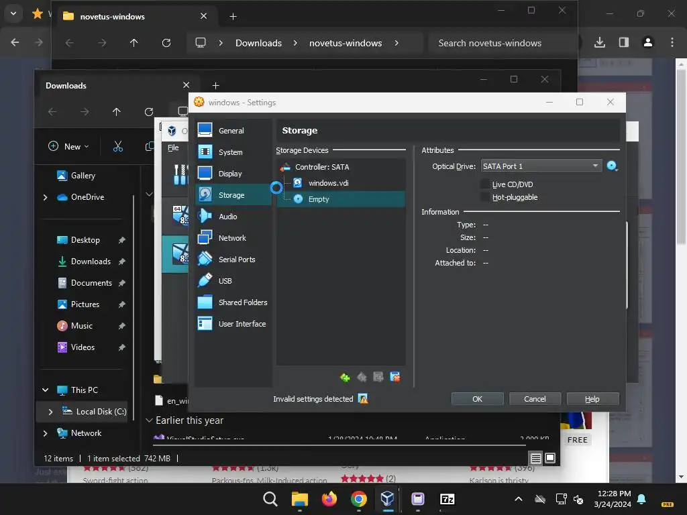Open Audio settings category
This screenshot has width=687, height=515.
pyautogui.click(x=233, y=217)
